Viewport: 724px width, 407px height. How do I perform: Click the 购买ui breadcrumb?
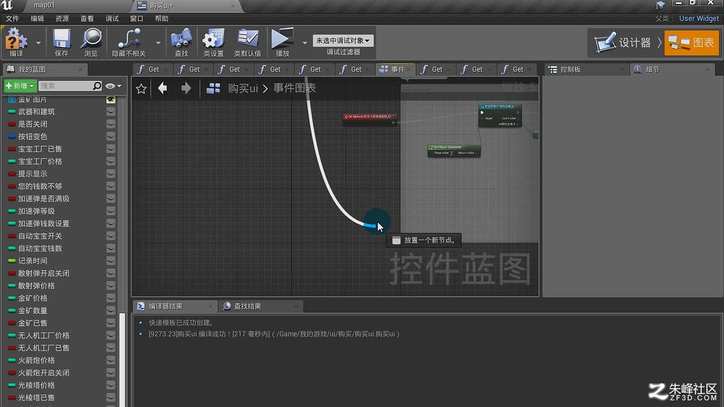click(243, 88)
